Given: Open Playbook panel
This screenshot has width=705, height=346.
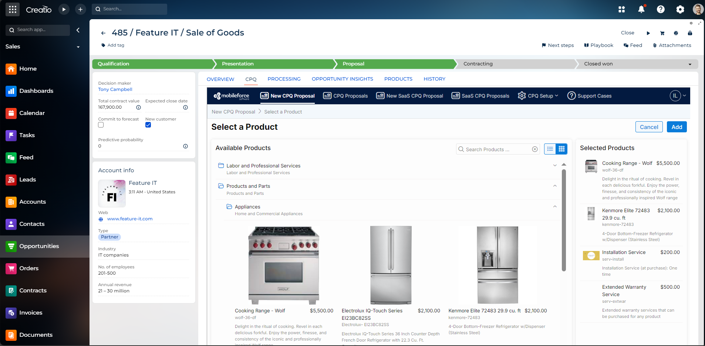Looking at the screenshot, I should click(598, 45).
